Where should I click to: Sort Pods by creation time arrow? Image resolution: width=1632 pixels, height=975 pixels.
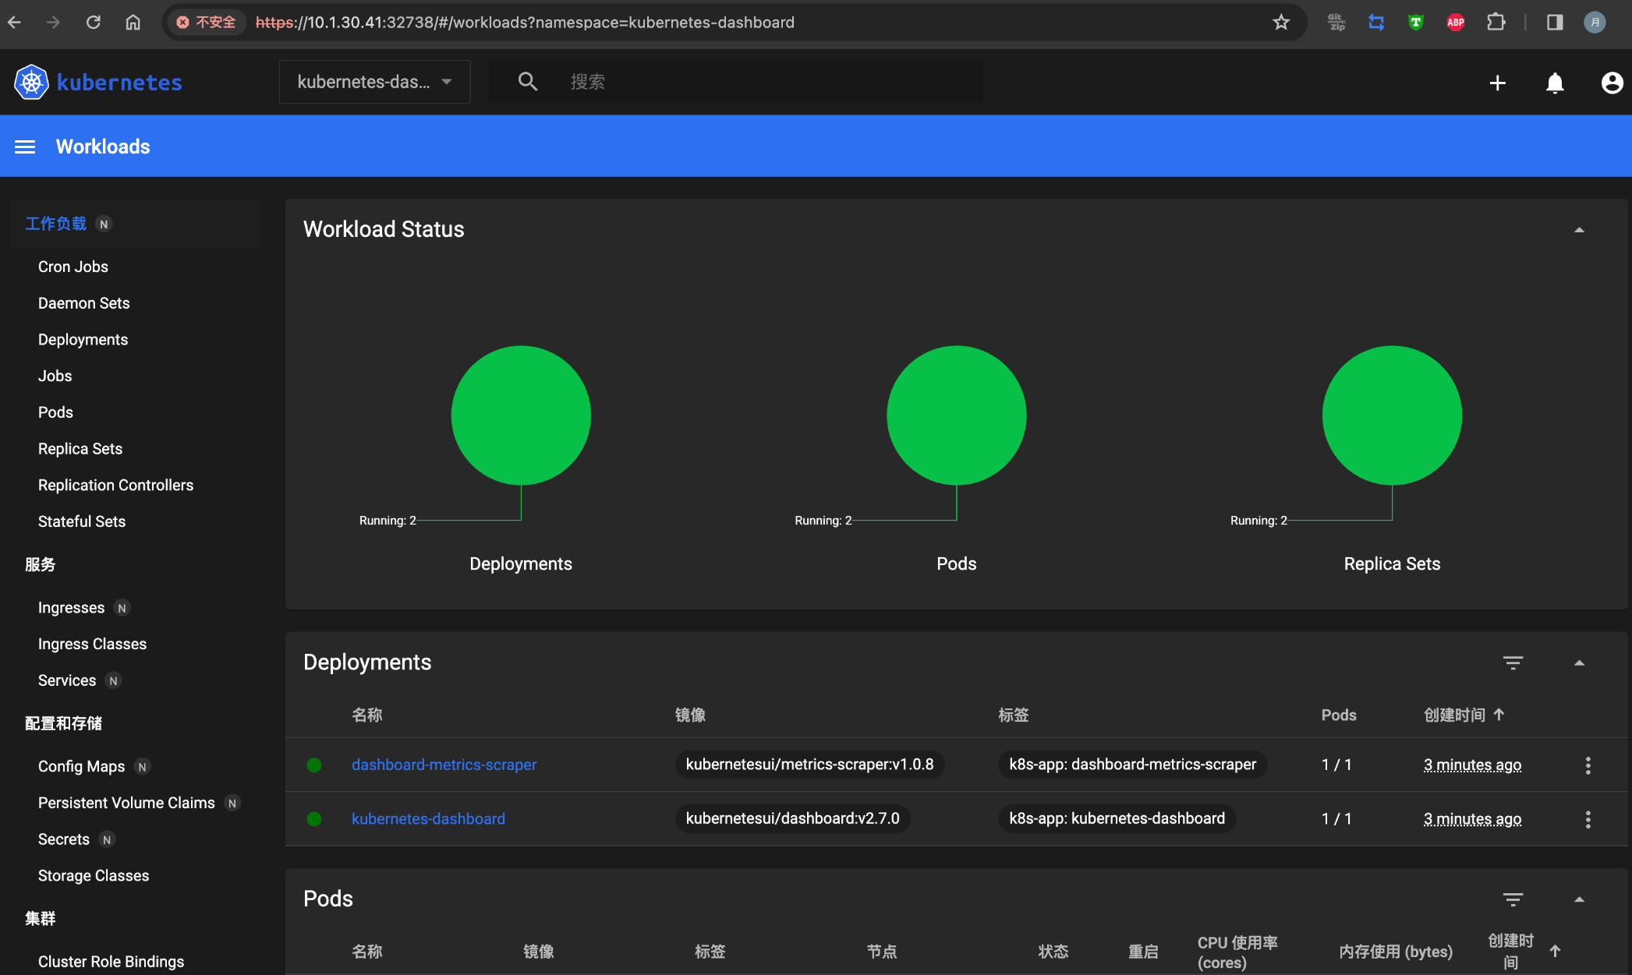[1555, 951]
